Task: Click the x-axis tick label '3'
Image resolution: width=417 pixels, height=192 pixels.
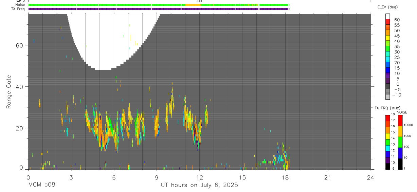Action: coord(71,177)
